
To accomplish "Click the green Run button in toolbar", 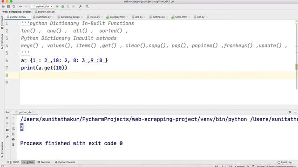I will coord(57,6).
